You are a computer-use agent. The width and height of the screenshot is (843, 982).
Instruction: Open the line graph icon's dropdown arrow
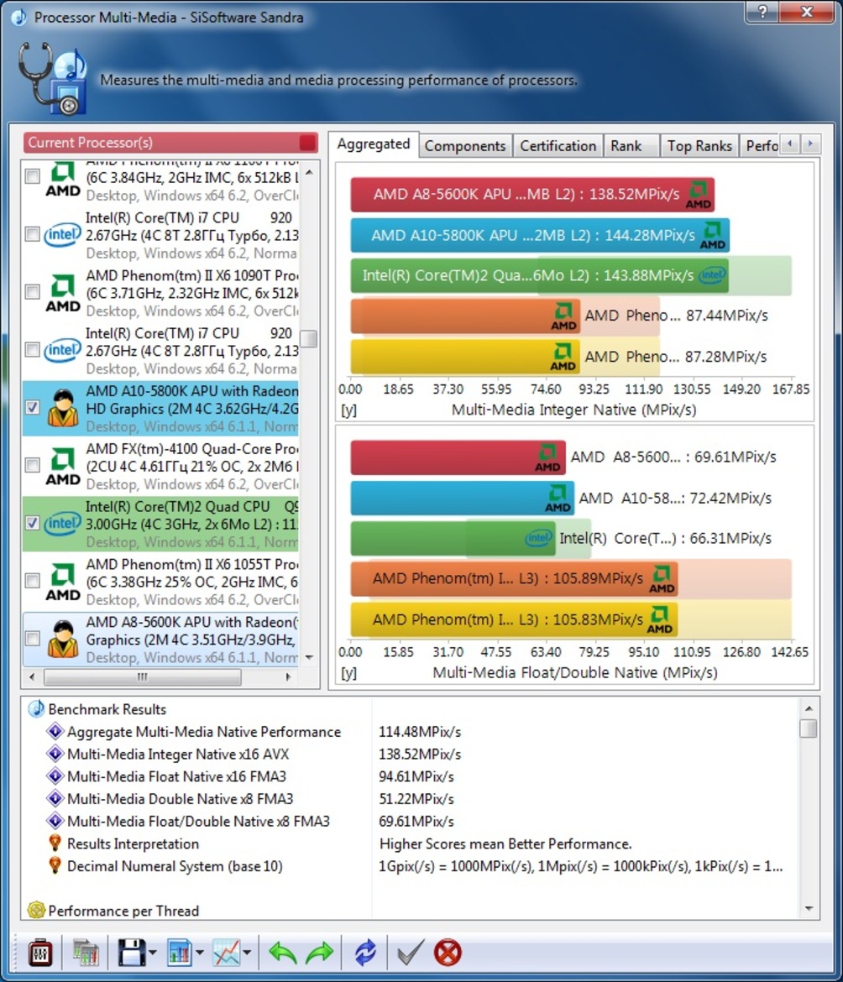247,953
